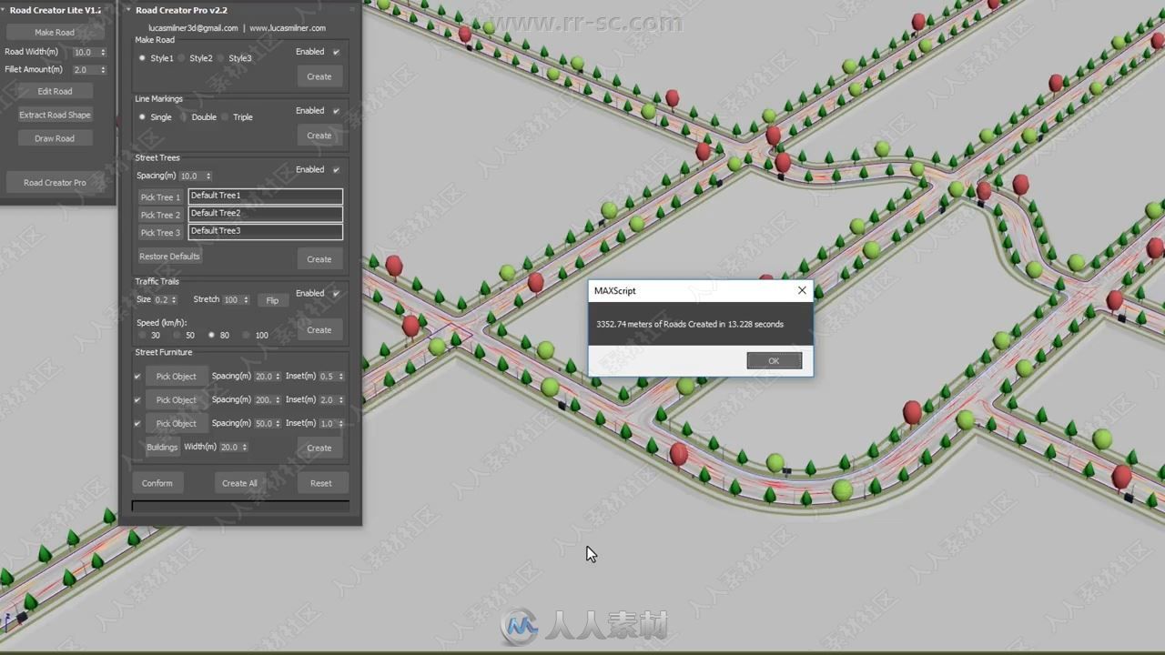Image resolution: width=1165 pixels, height=655 pixels.
Task: Click Pick Object with 50.0 spacing
Action: point(176,424)
